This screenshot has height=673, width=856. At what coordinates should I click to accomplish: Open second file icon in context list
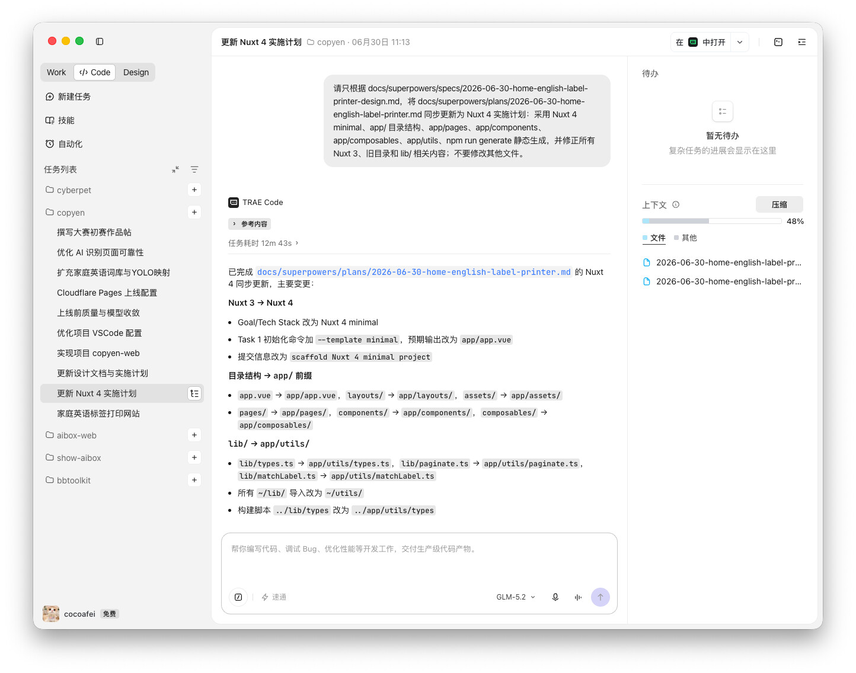(x=647, y=281)
